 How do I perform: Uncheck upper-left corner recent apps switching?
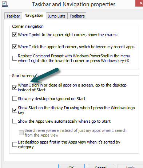click(x=15, y=47)
